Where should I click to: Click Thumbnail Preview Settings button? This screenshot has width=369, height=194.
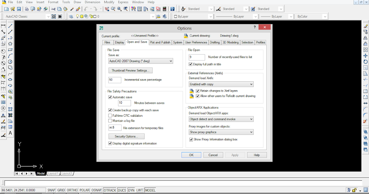tap(130, 71)
